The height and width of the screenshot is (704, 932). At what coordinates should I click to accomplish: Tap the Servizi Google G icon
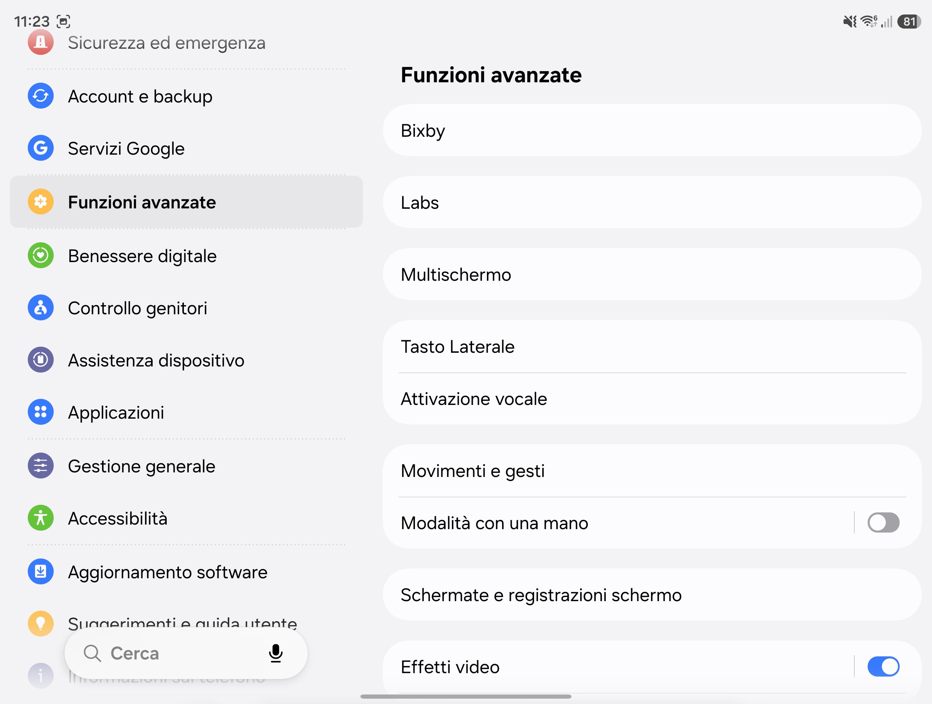tap(40, 148)
